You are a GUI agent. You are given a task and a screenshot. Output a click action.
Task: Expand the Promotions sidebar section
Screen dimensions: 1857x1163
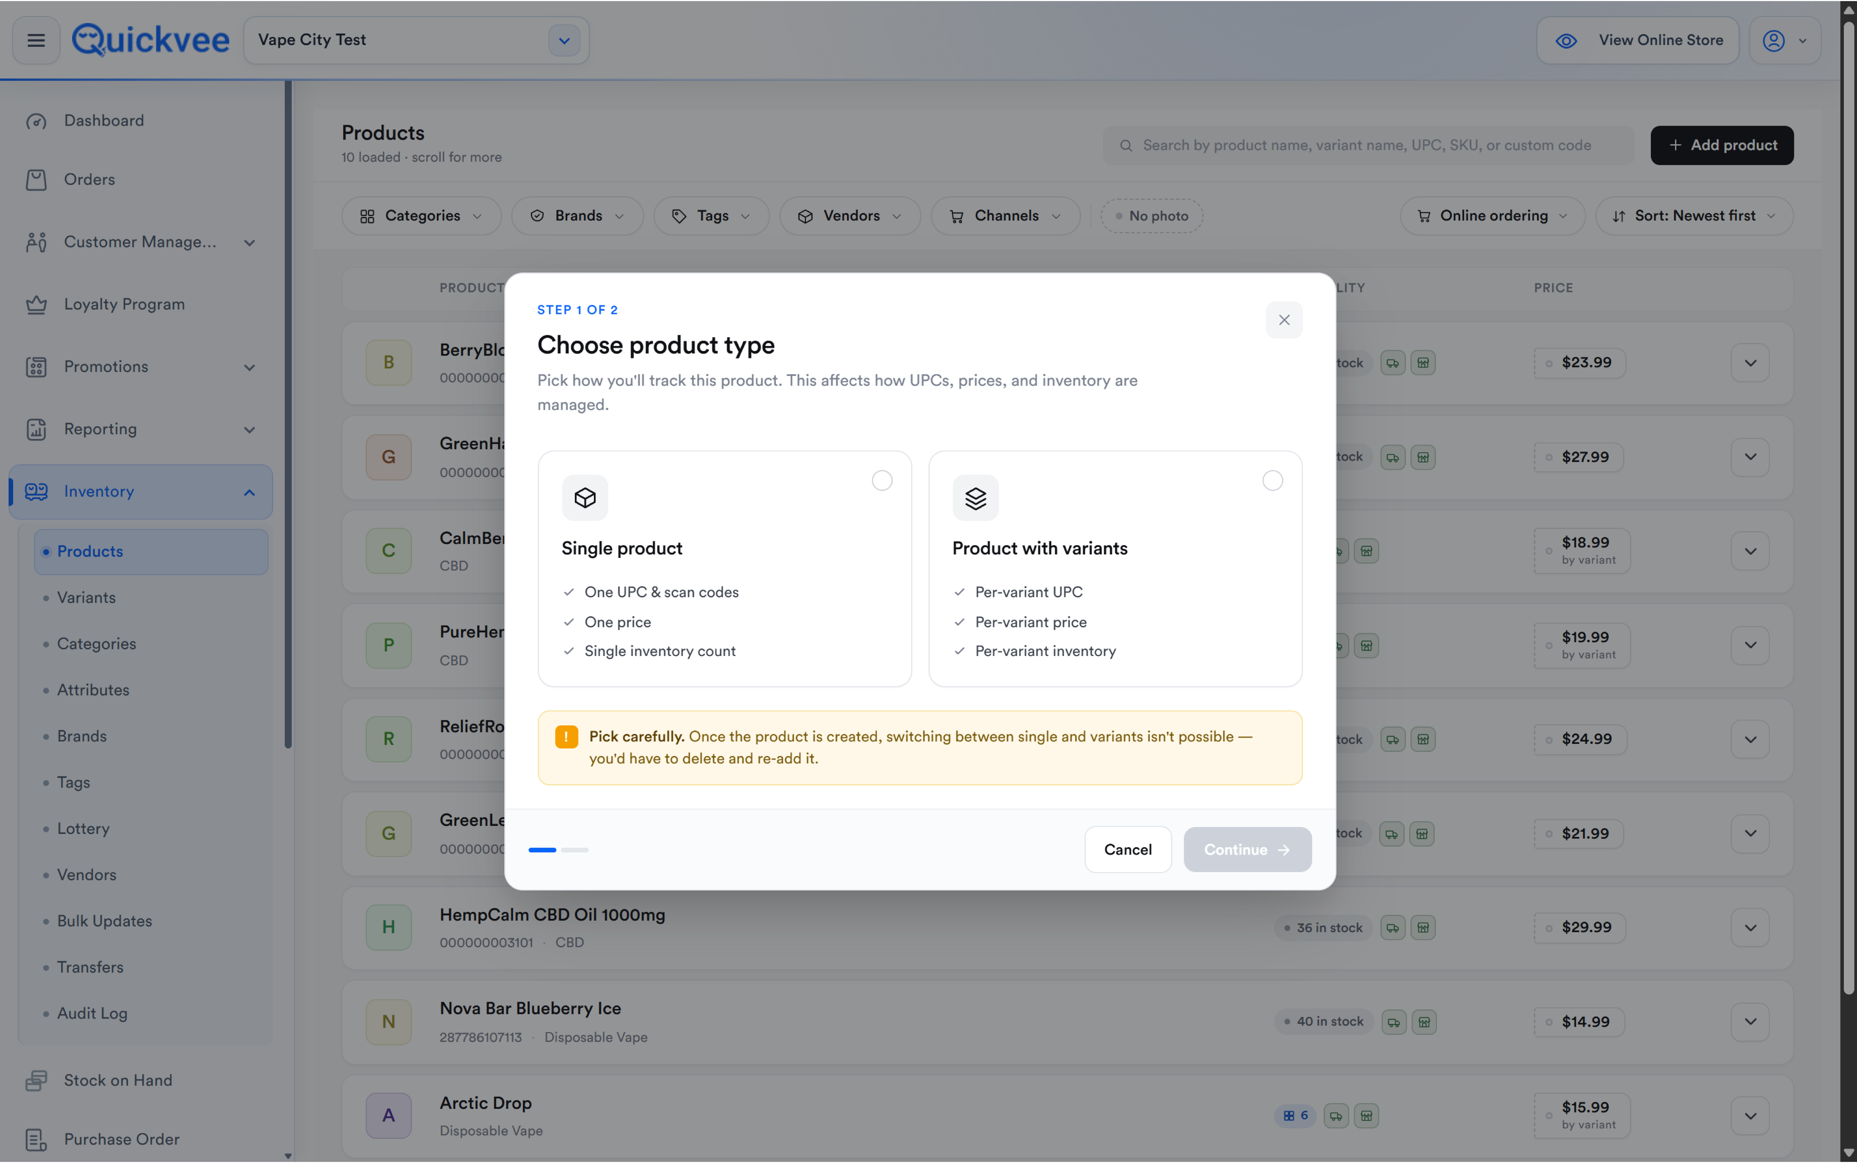coord(249,368)
